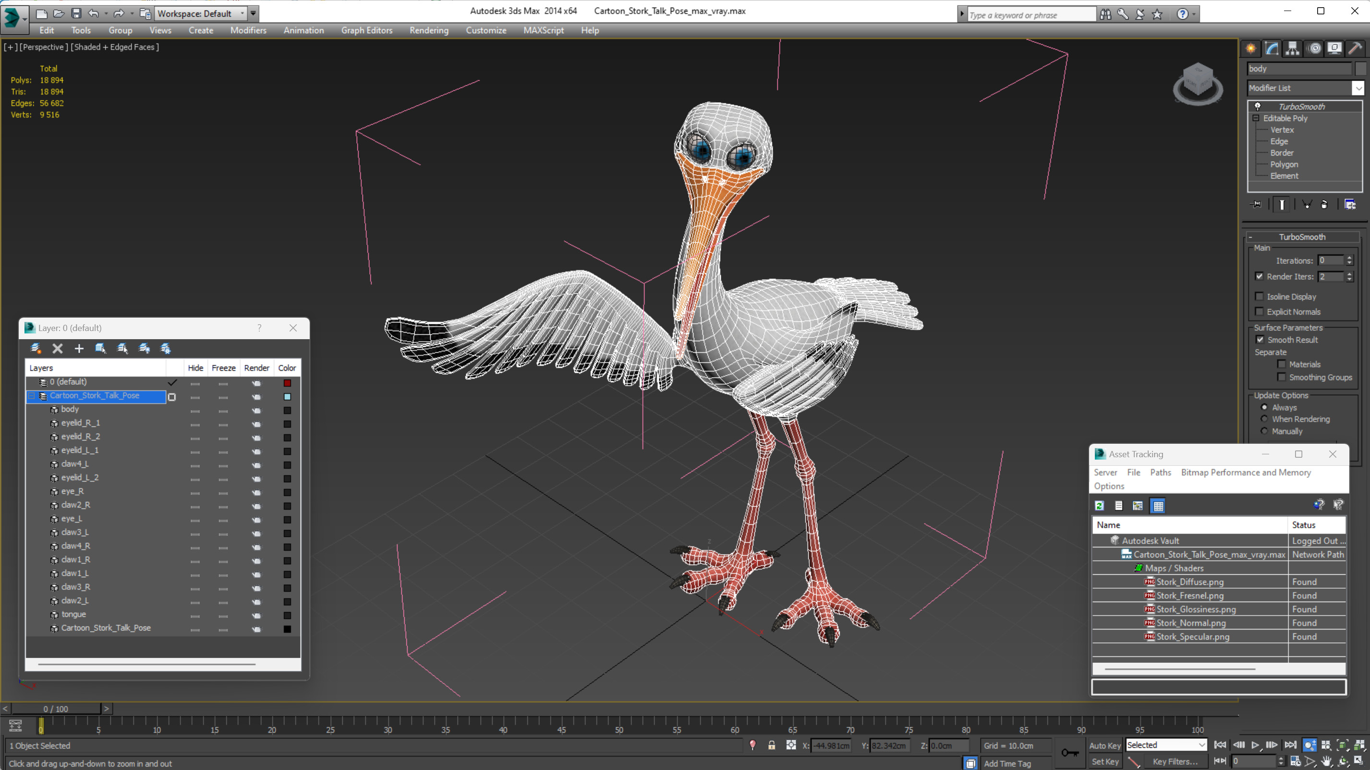Viewport: 1370px width, 770px height.
Task: Click Make Unique icon in modifier stack
Action: click(x=1307, y=204)
